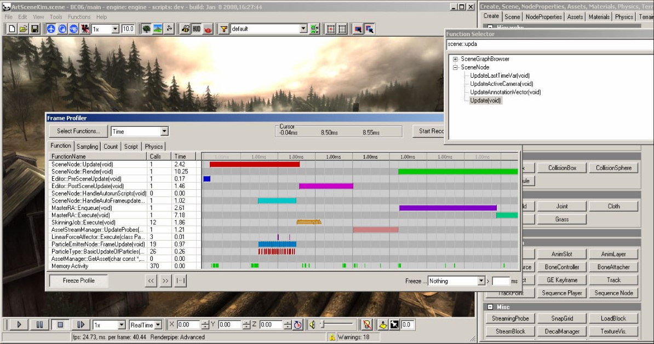Open the Functions menu

pos(79,17)
